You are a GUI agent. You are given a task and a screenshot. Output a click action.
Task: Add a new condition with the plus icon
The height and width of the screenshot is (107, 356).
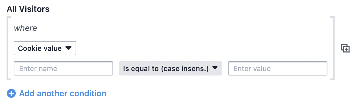[x=11, y=93]
